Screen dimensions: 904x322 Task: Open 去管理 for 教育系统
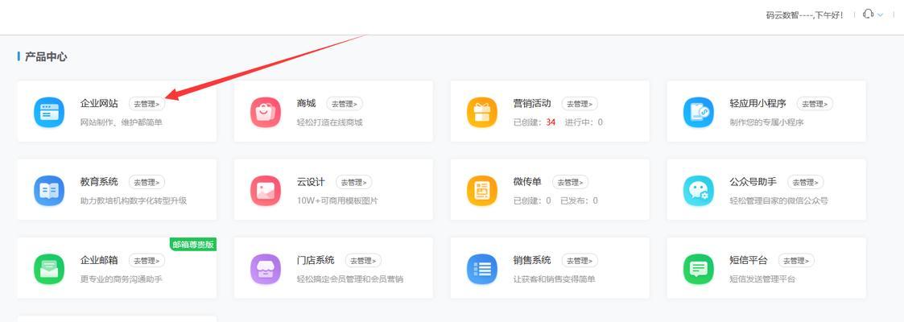point(147,182)
